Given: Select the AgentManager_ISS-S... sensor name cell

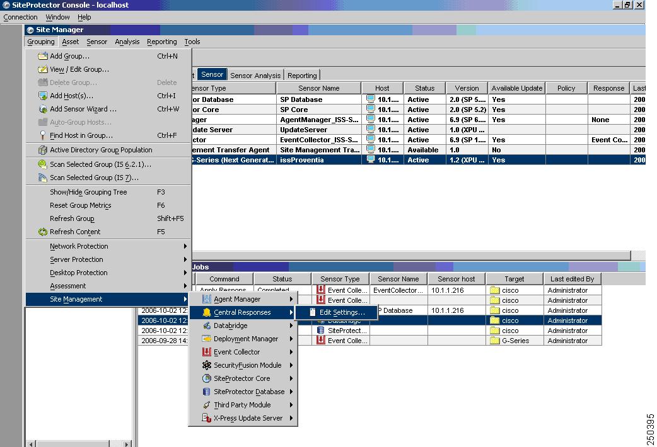Looking at the screenshot, I should click(x=319, y=120).
